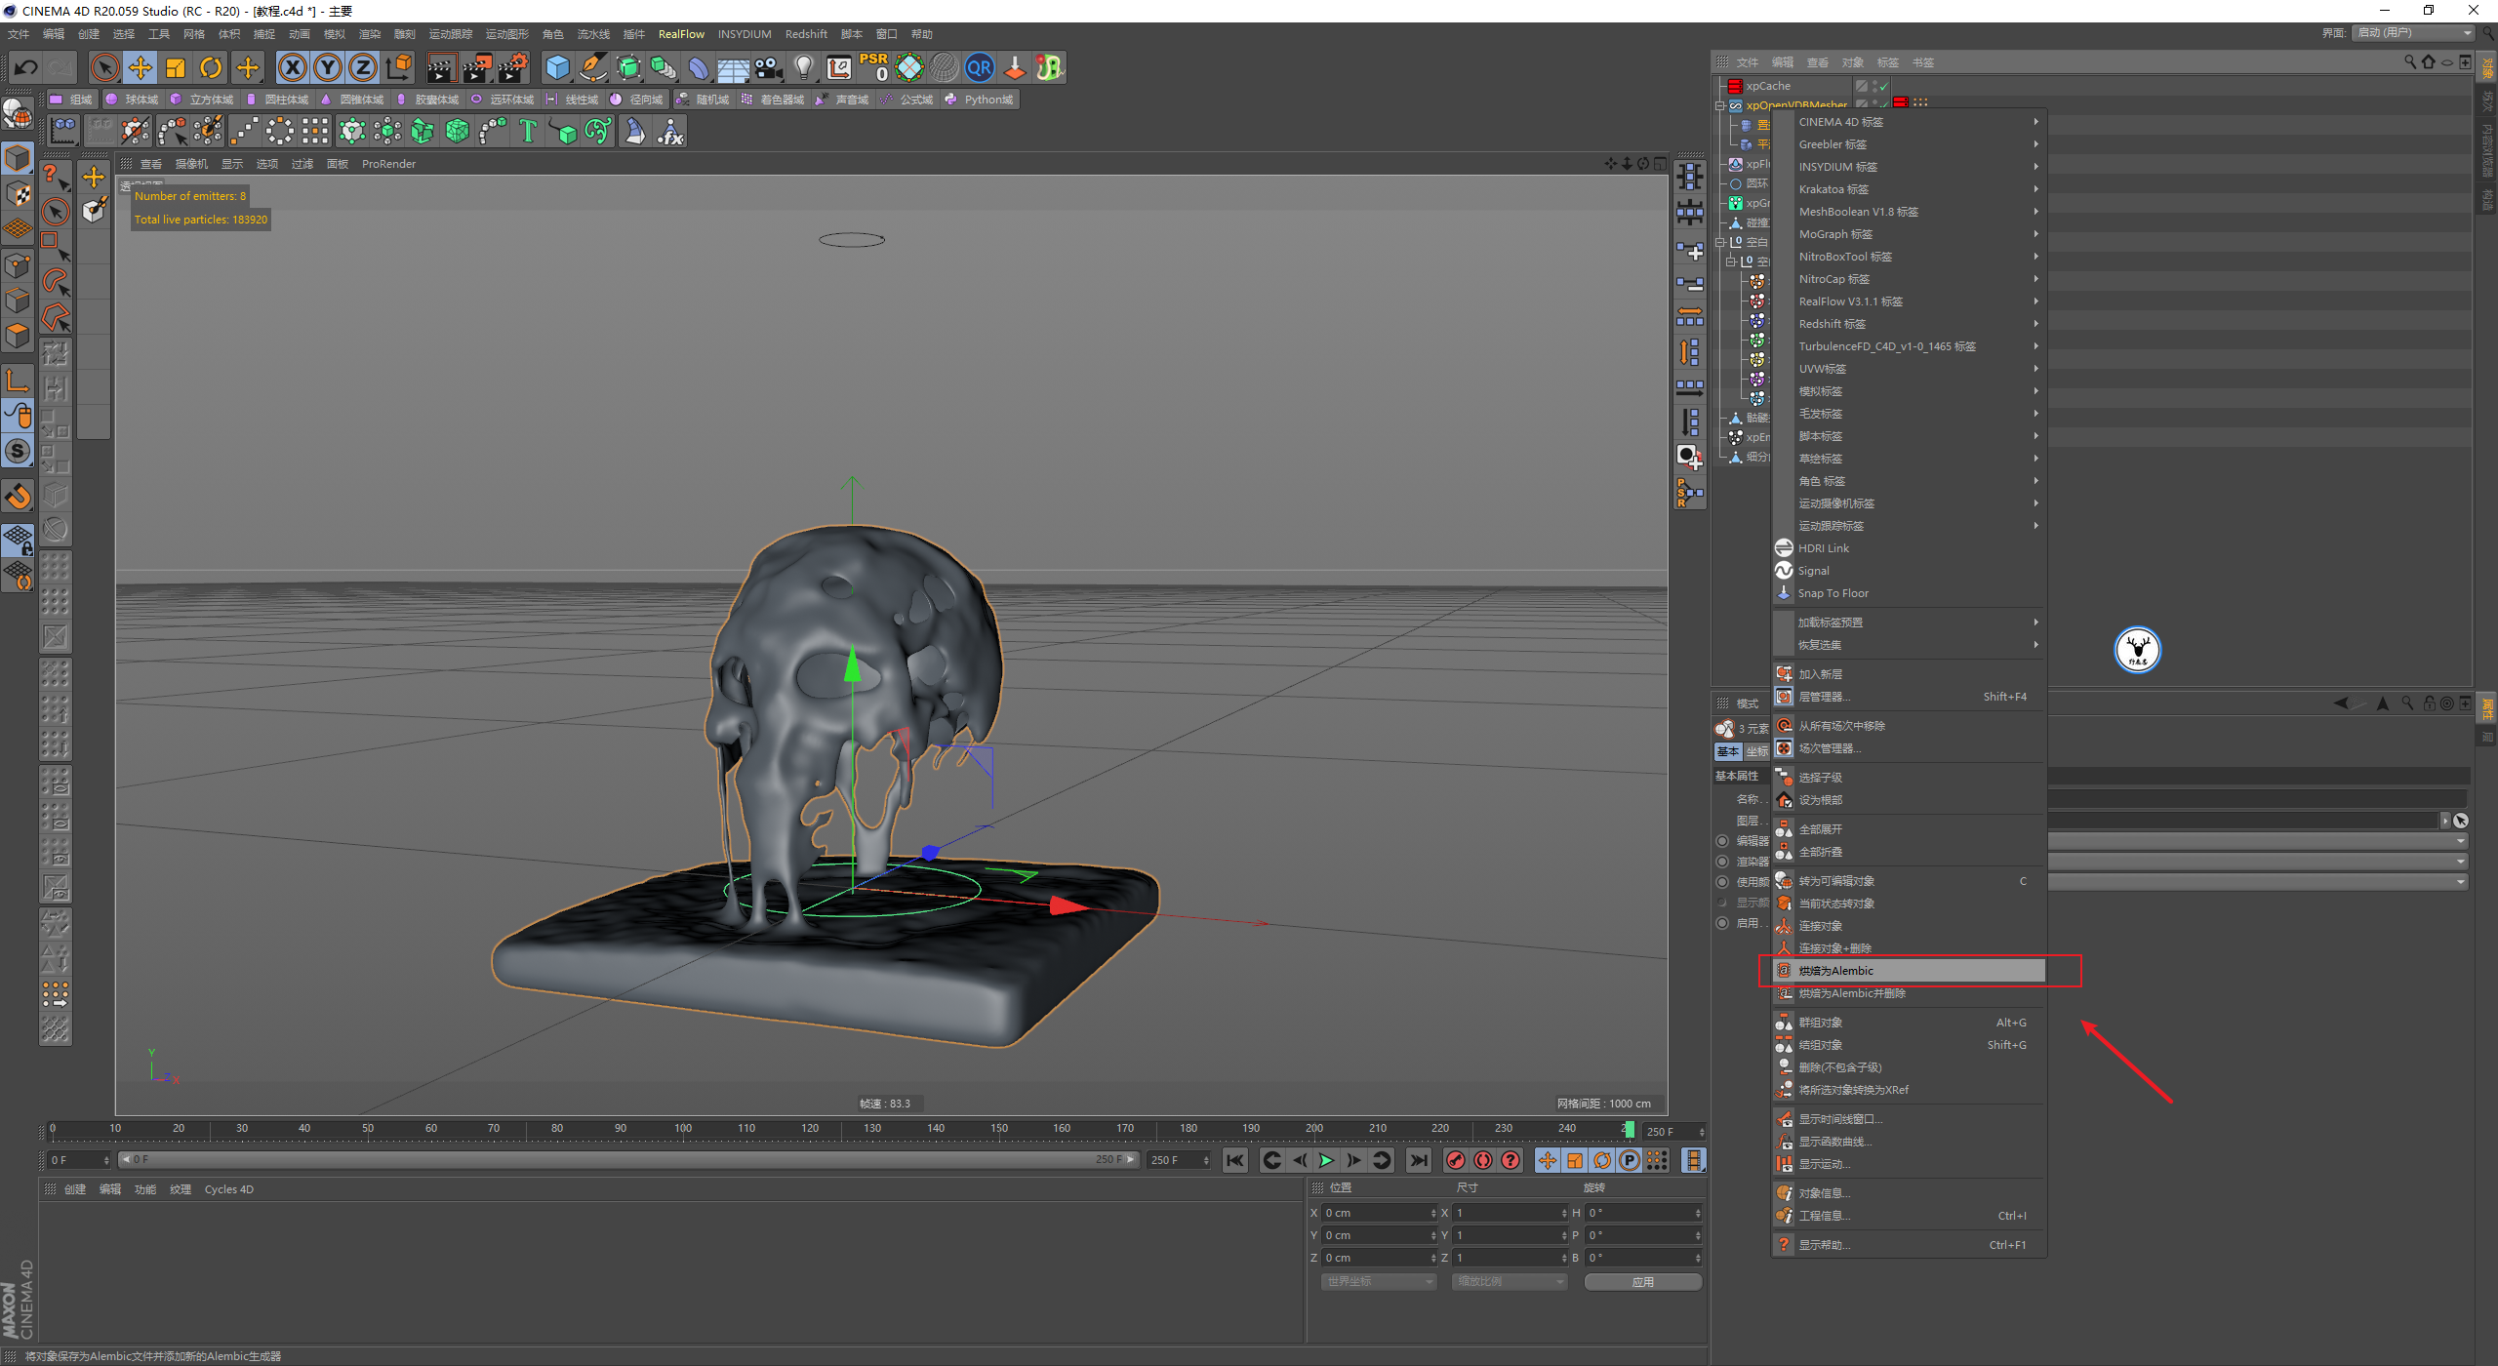This screenshot has height=1366, width=2498.
Task: Toggle the xpCache enable green checkmark
Action: (1883, 86)
